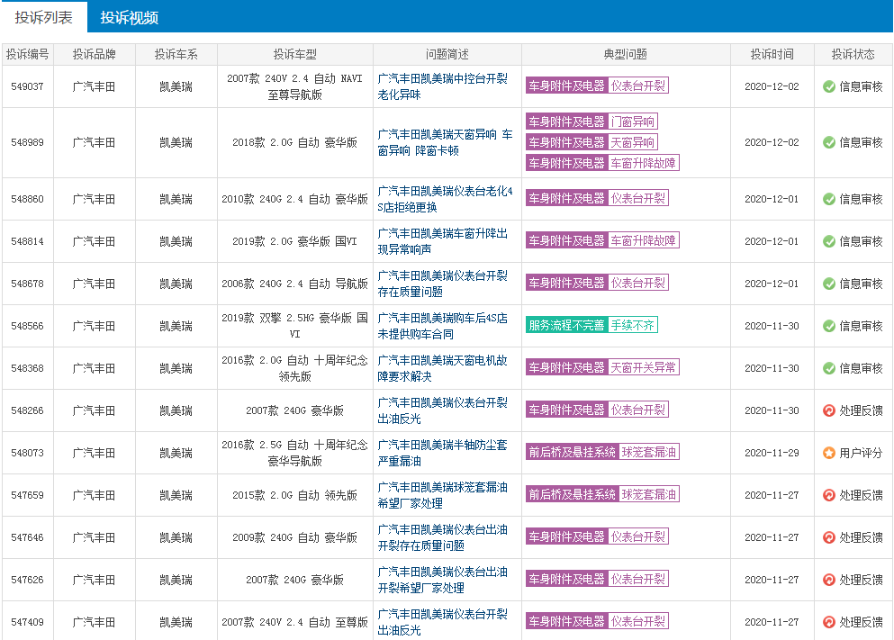Image resolution: width=894 pixels, height=640 pixels.
Task: Click the green 服务流程不完善 category tag
Action: pyautogui.click(x=566, y=326)
